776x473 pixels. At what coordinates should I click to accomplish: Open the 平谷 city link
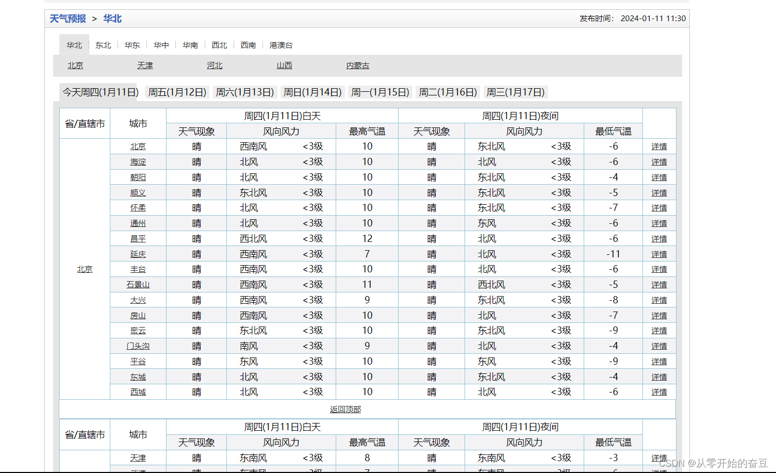pyautogui.click(x=138, y=362)
